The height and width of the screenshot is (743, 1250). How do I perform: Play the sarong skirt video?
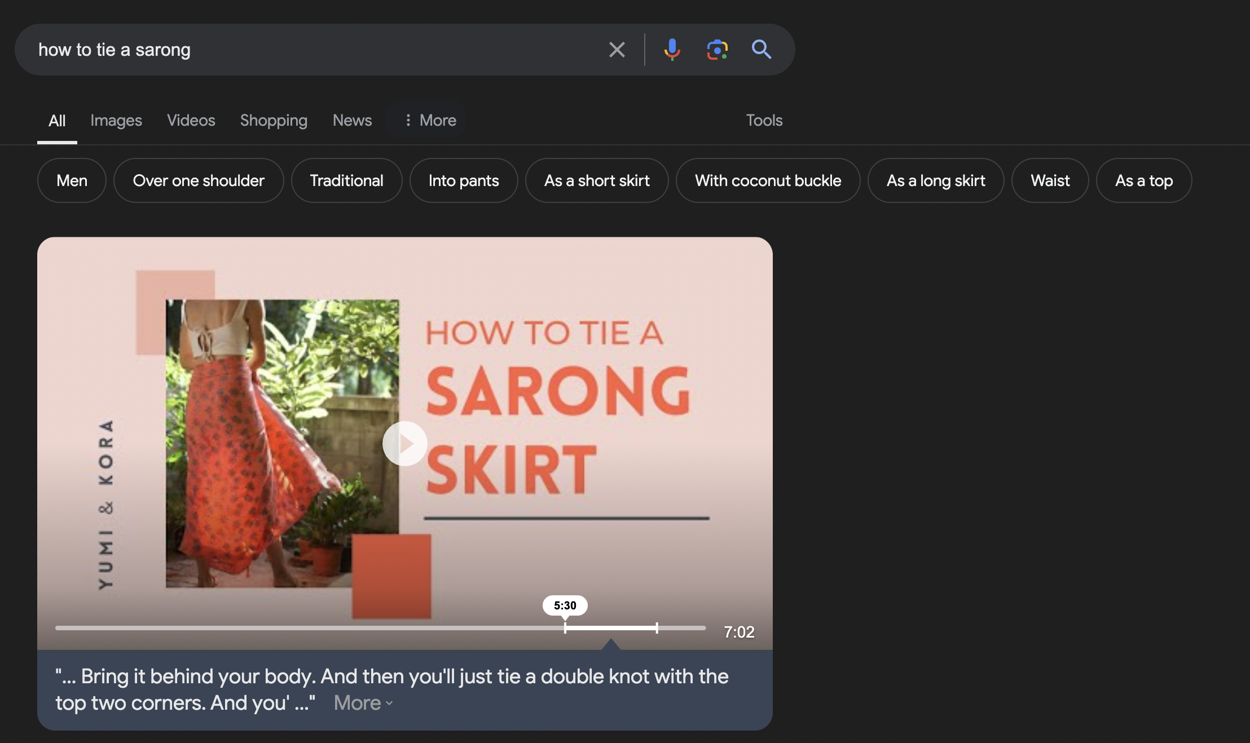tap(404, 444)
